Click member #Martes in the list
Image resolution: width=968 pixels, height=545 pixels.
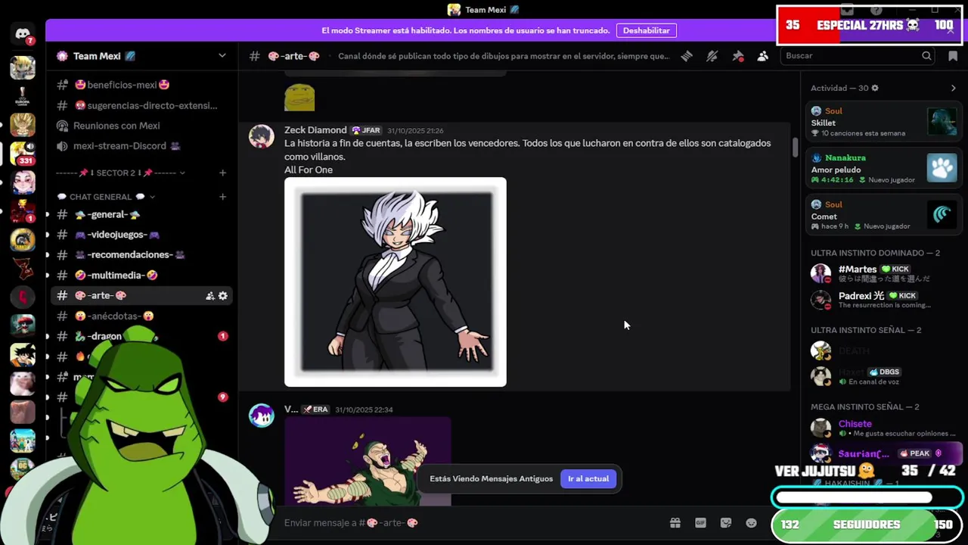883,273
